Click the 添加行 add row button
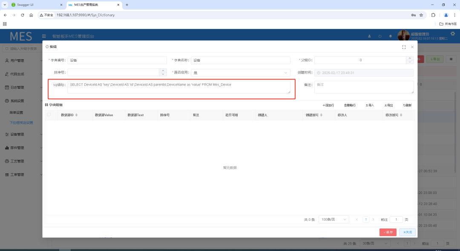Screen dimensions: 460x251 tap(328, 105)
